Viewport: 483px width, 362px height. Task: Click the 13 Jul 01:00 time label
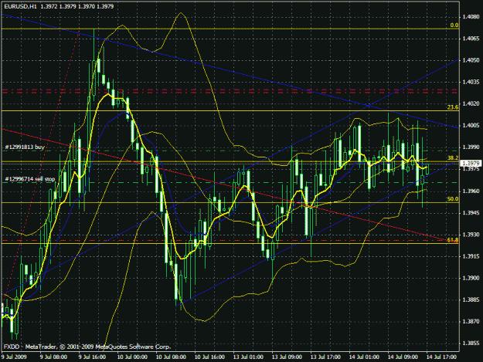[248, 357]
